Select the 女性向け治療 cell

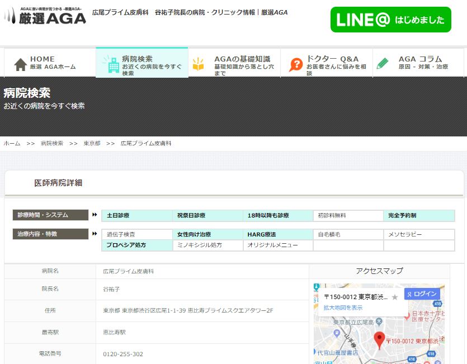pos(207,234)
